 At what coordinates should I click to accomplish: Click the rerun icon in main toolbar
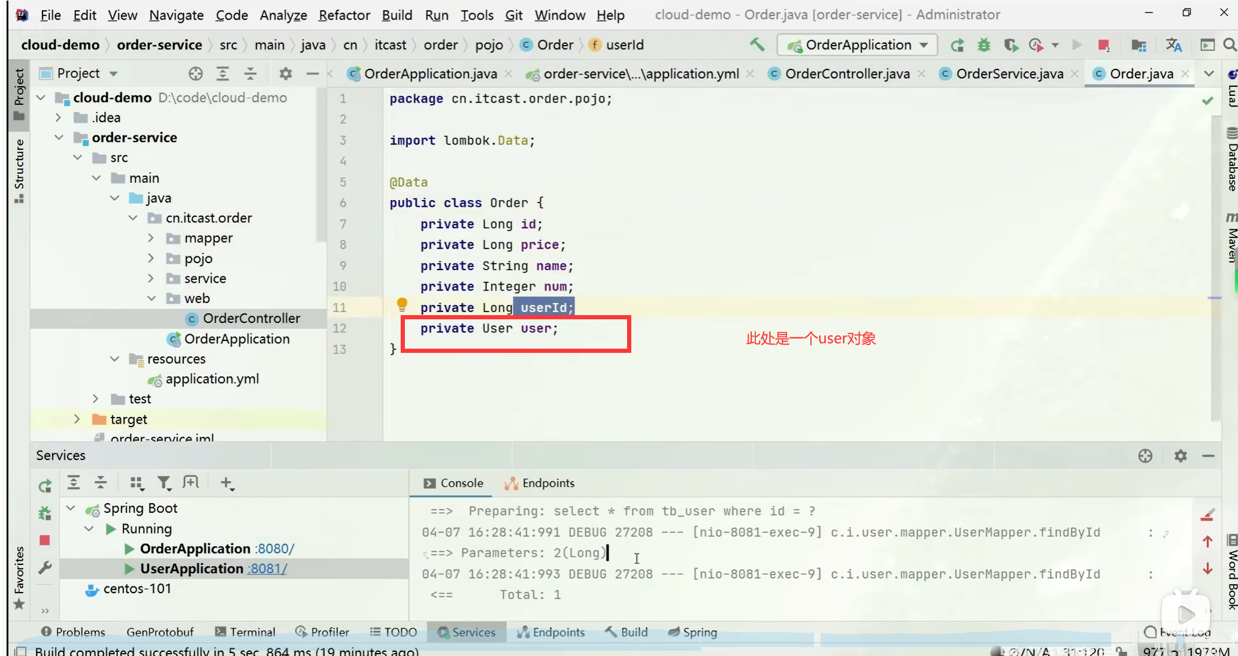pos(957,45)
